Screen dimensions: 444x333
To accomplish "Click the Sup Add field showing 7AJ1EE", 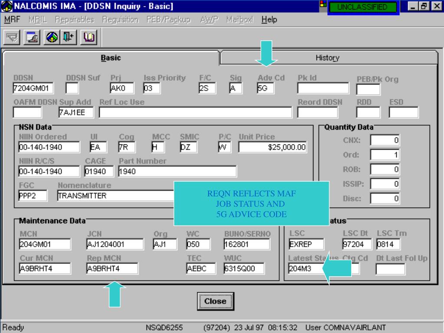I will (75, 112).
